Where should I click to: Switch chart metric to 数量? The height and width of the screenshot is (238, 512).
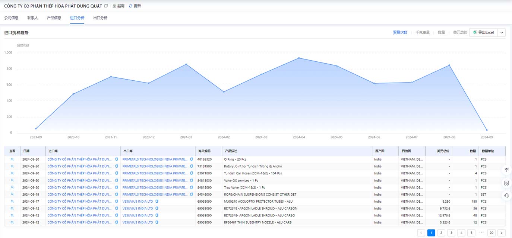[x=442, y=32]
